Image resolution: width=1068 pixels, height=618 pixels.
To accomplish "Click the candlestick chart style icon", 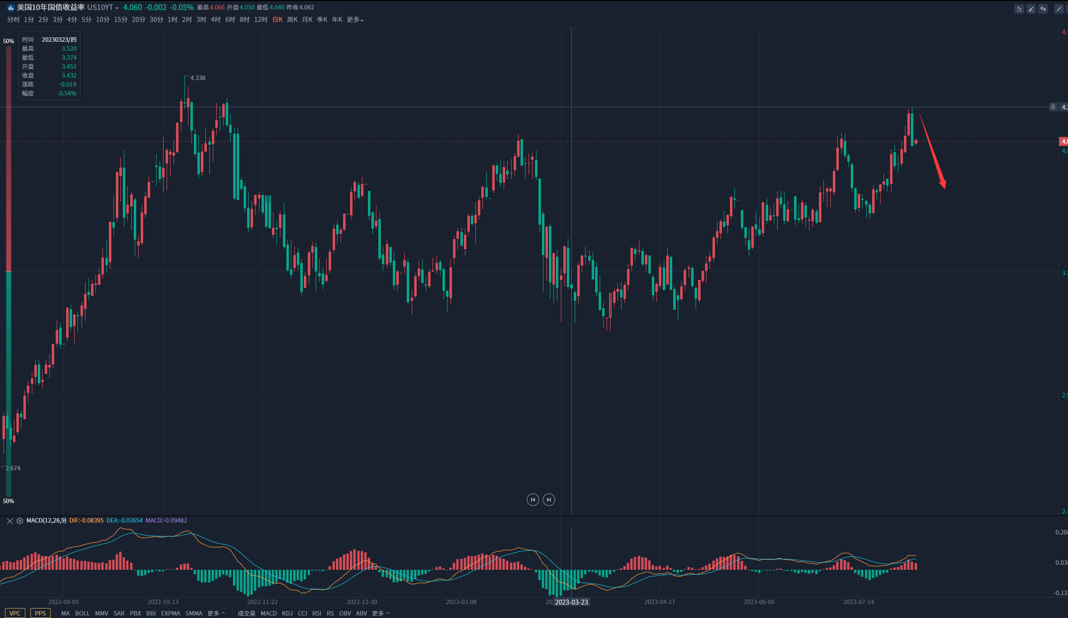I will pos(1043,9).
